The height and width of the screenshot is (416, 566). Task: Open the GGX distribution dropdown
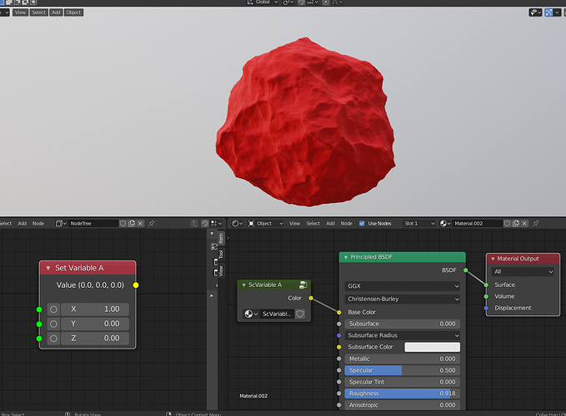pyautogui.click(x=402, y=286)
